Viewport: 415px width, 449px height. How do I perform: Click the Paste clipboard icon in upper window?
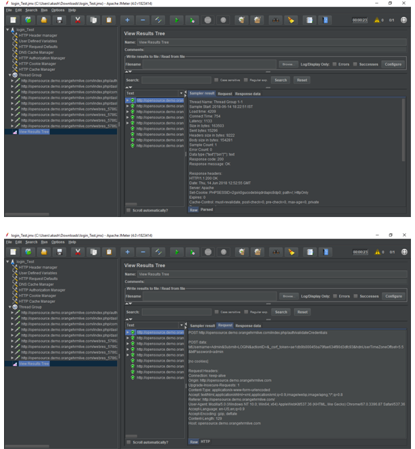tap(109, 20)
